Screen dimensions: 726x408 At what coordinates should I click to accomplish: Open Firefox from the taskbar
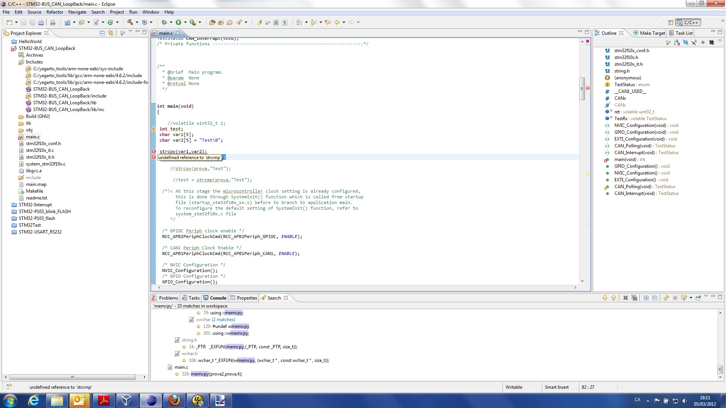click(x=174, y=400)
